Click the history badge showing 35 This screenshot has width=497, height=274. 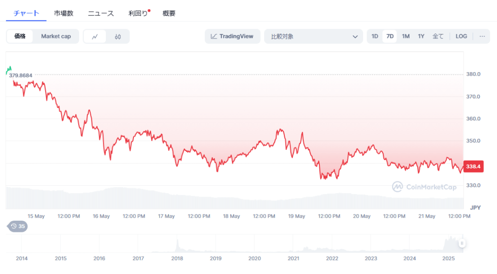[17, 226]
